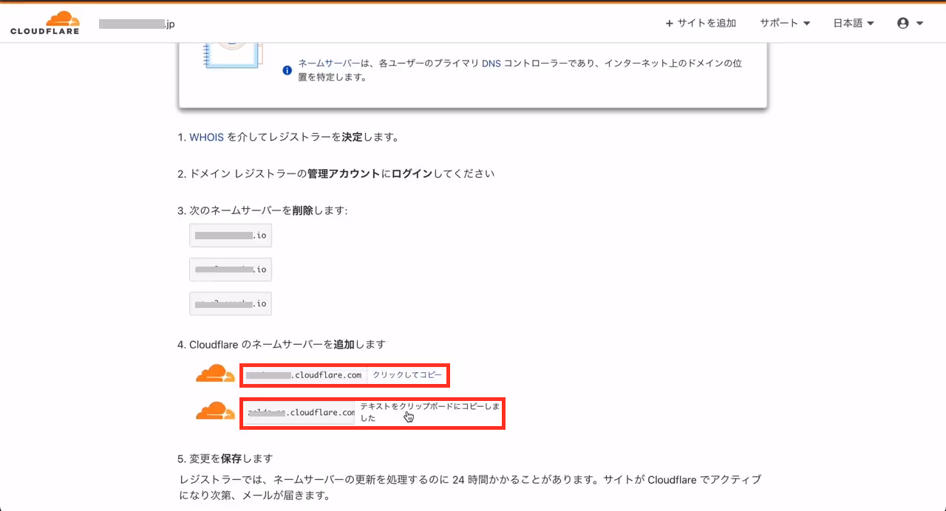Click the third .io nameserver to remove
The width and height of the screenshot is (946, 511).
click(231, 303)
